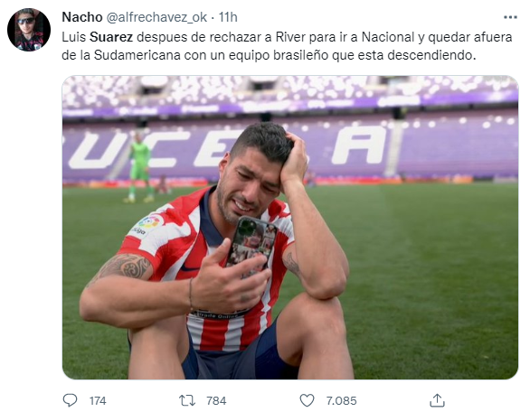The width and height of the screenshot is (530, 412).
Task: Retweet this post using the arrows icon
Action: click(x=187, y=400)
